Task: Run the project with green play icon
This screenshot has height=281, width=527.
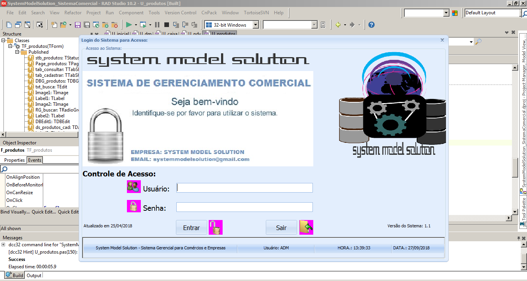Action: coord(129,25)
